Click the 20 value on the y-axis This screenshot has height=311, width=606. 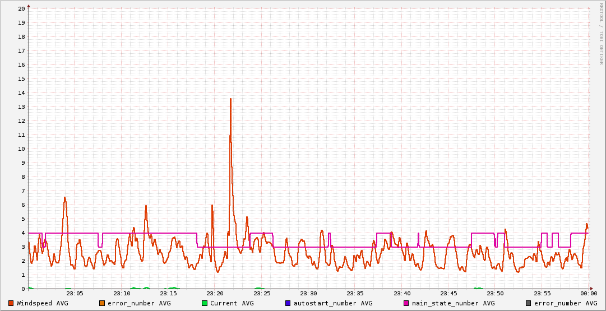pyautogui.click(x=21, y=9)
